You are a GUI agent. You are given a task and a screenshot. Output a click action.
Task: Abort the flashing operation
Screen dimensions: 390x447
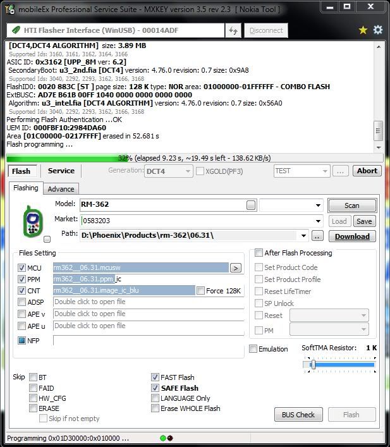(367, 171)
